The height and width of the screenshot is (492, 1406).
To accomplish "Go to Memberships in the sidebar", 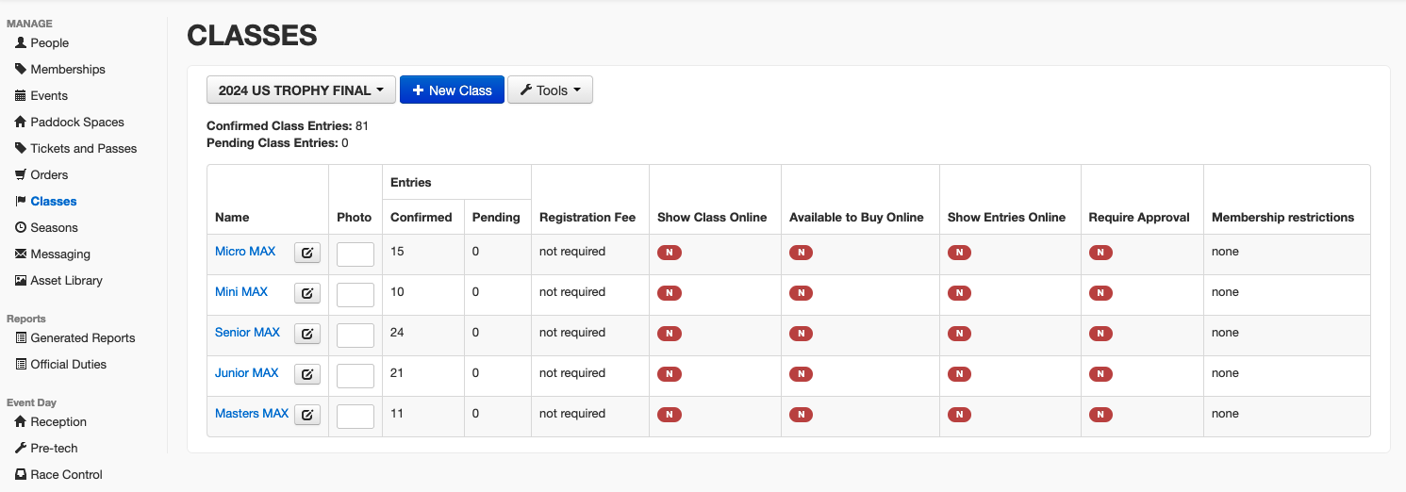I will (x=67, y=70).
